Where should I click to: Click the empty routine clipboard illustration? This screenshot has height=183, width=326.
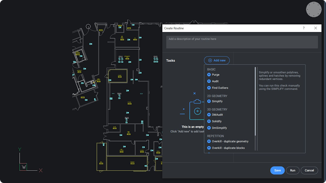(x=197, y=109)
